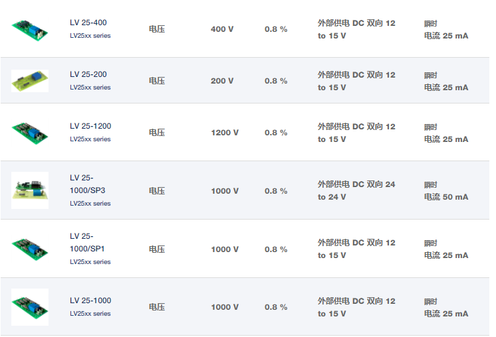
Task: Click the 电流 50 mA value
Action: pos(446,197)
